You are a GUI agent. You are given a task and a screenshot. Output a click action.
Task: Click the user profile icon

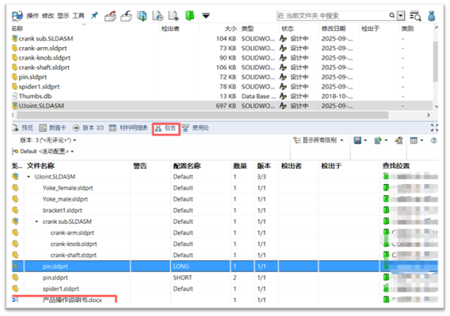tap(434, 15)
